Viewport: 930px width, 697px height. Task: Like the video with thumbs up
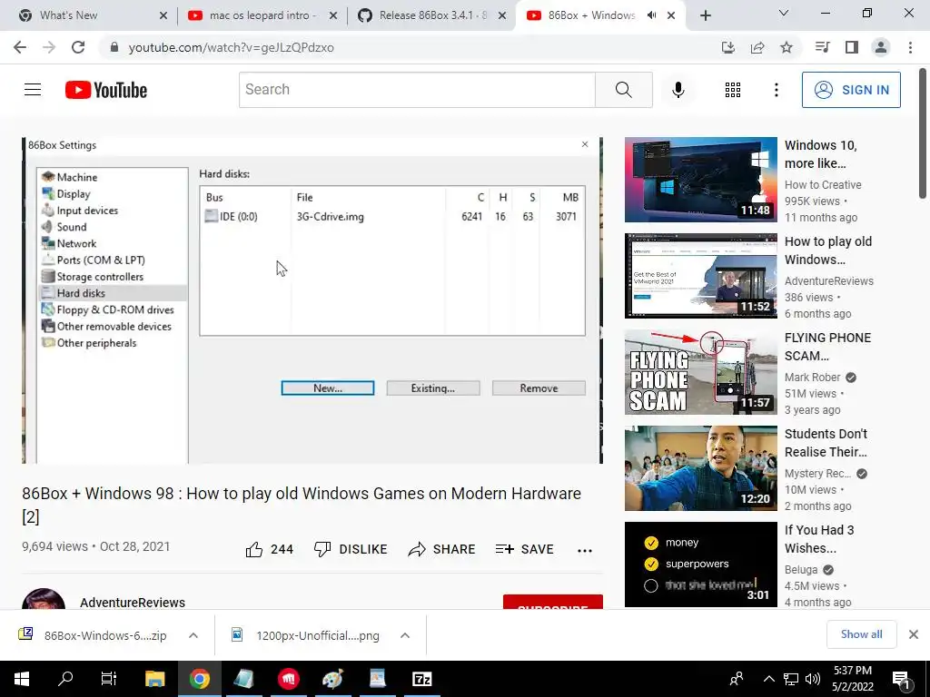coord(269,549)
